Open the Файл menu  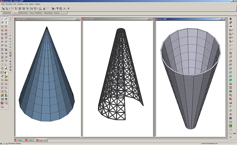pyautogui.click(x=3, y=4)
